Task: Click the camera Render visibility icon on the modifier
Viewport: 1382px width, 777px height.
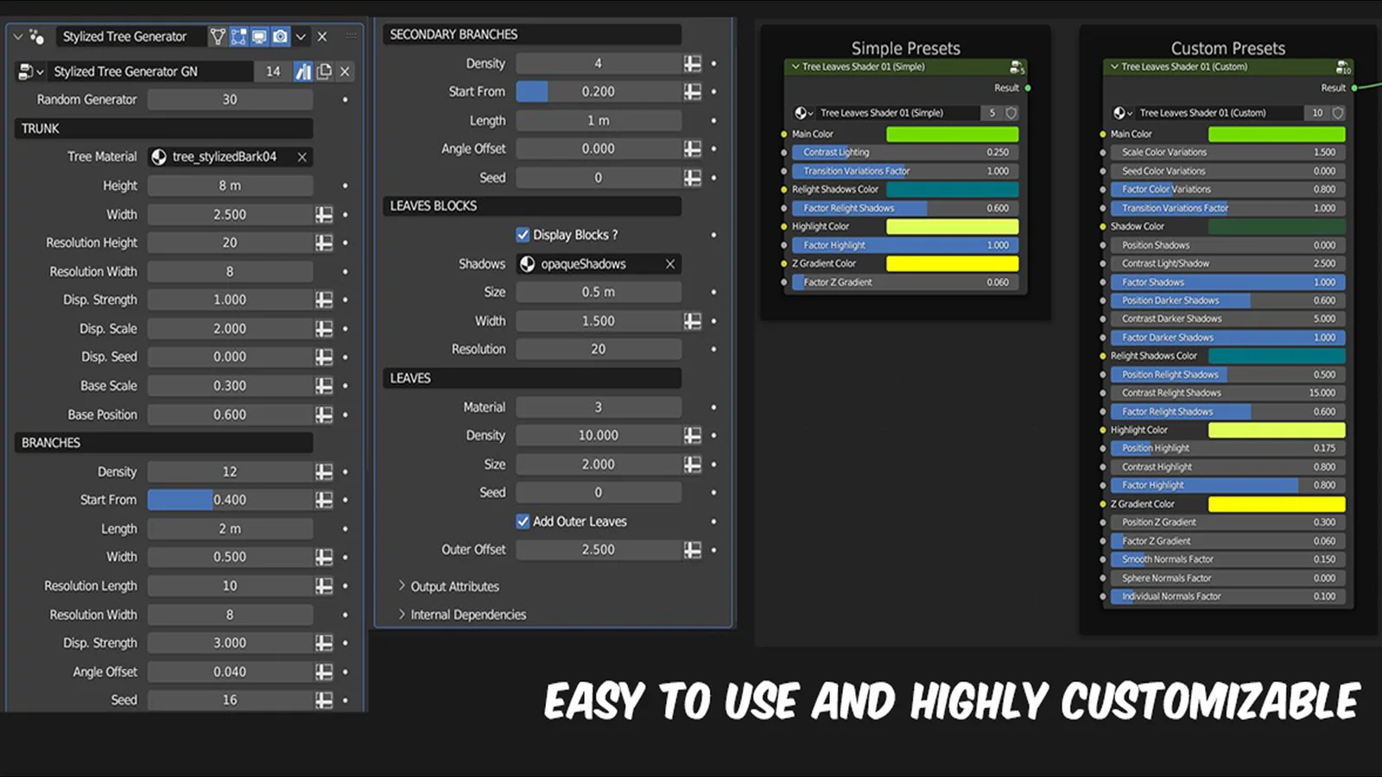Action: coord(280,36)
